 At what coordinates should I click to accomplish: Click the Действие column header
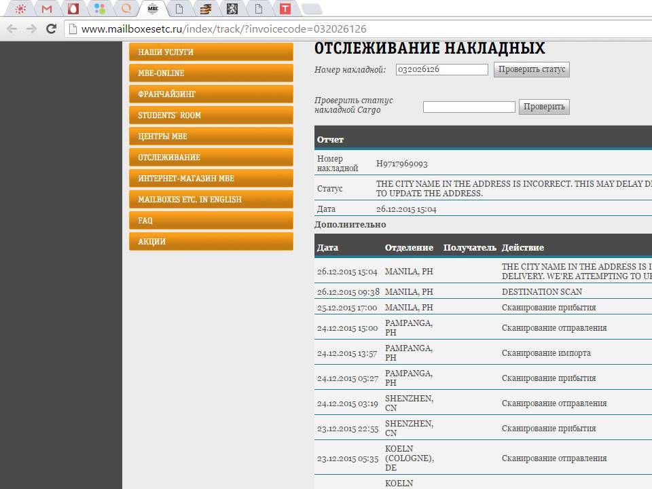(x=523, y=247)
